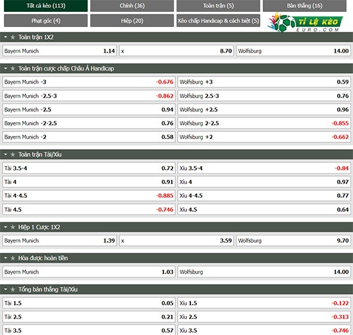Open Kèo chấp Handicap & cách biệt tab

tap(218, 20)
